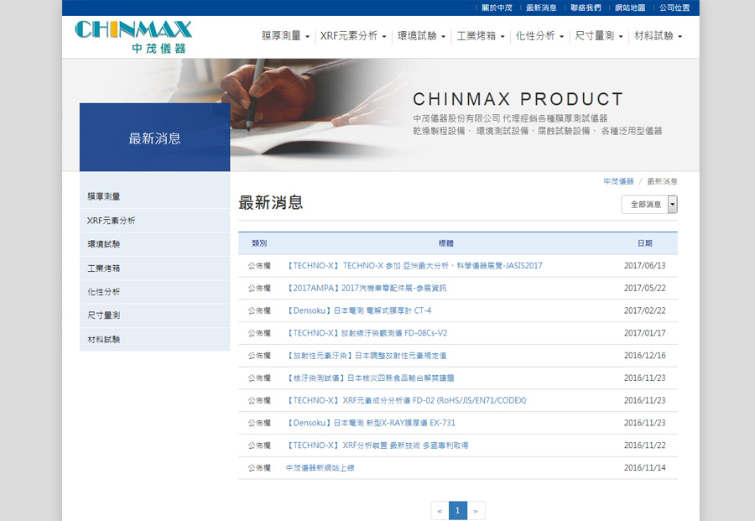This screenshot has height=521, width=755.
Task: Open the 中茂儀器新網站上線 article
Action: point(320,467)
